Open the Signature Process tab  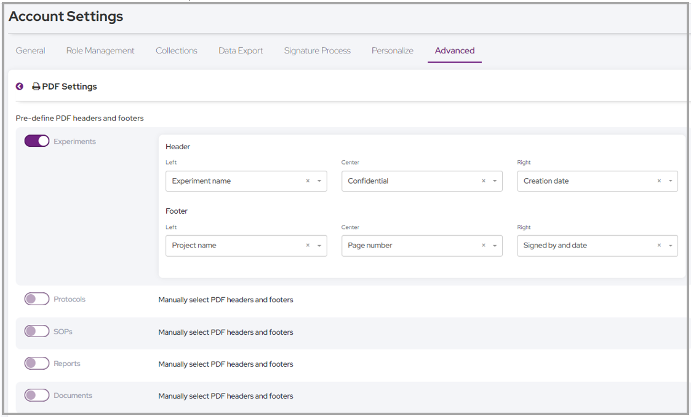coord(317,50)
